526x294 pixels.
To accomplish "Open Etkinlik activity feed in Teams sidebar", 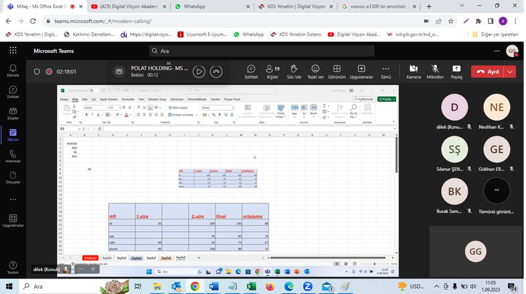I will click(13, 70).
